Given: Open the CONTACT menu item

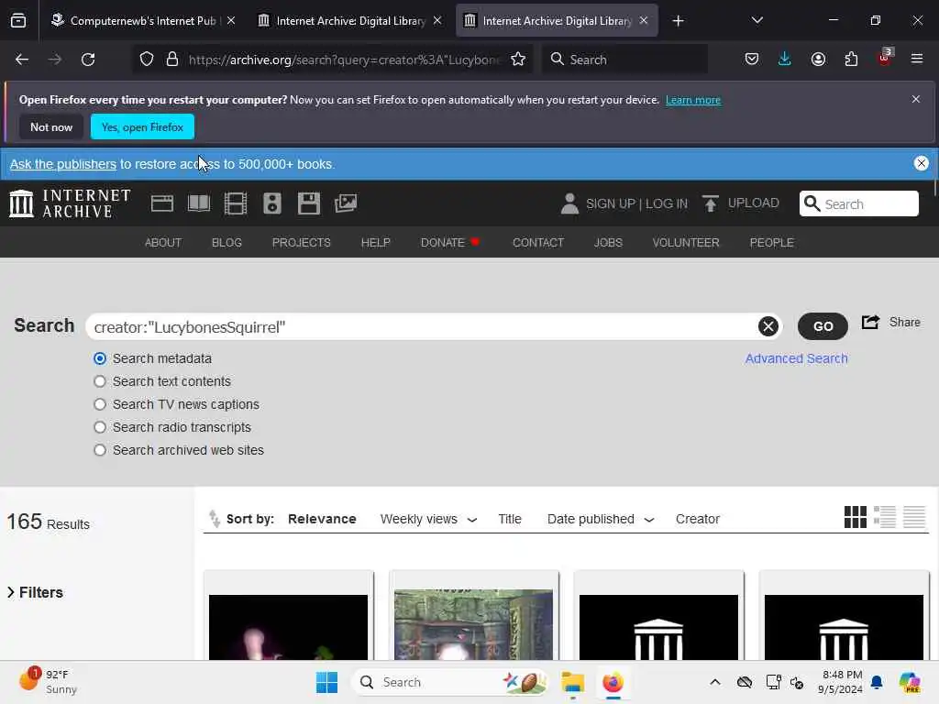Looking at the screenshot, I should [x=537, y=242].
